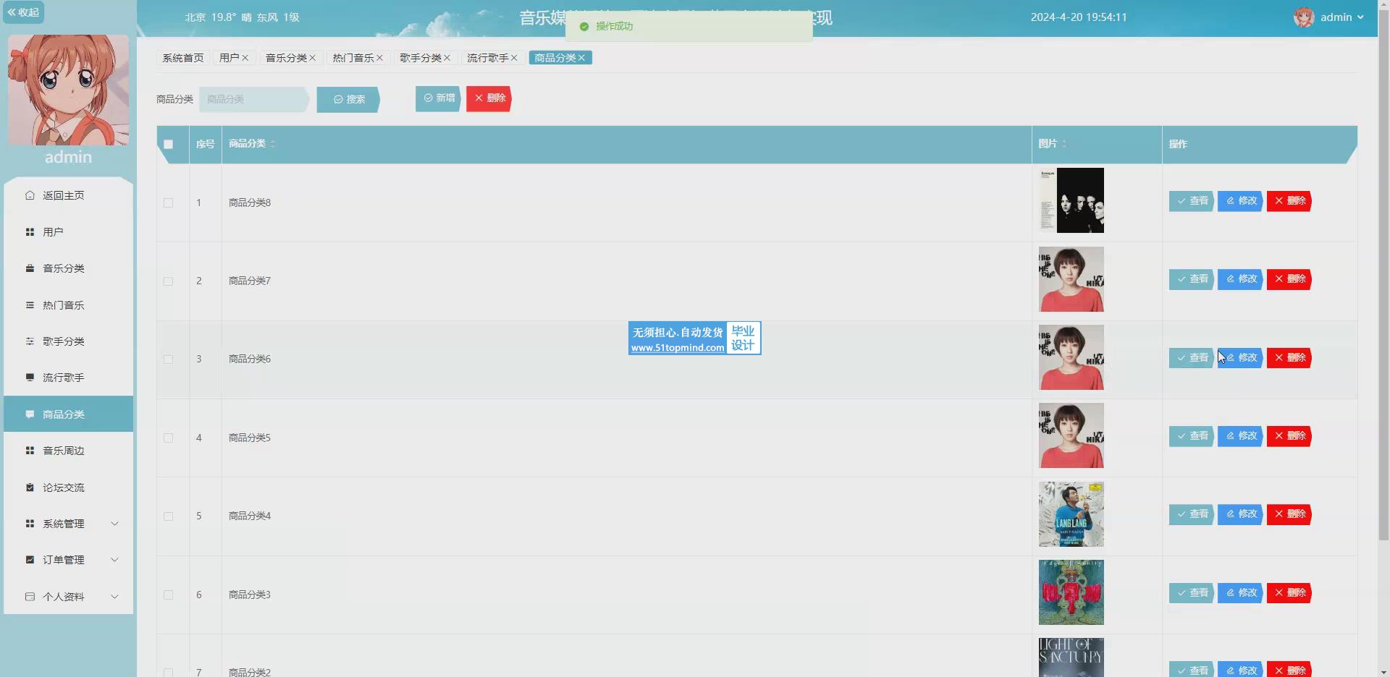This screenshot has width=1390, height=677.
Task: Click the 音乐周边 grid icon in sidebar
Action: (30, 451)
